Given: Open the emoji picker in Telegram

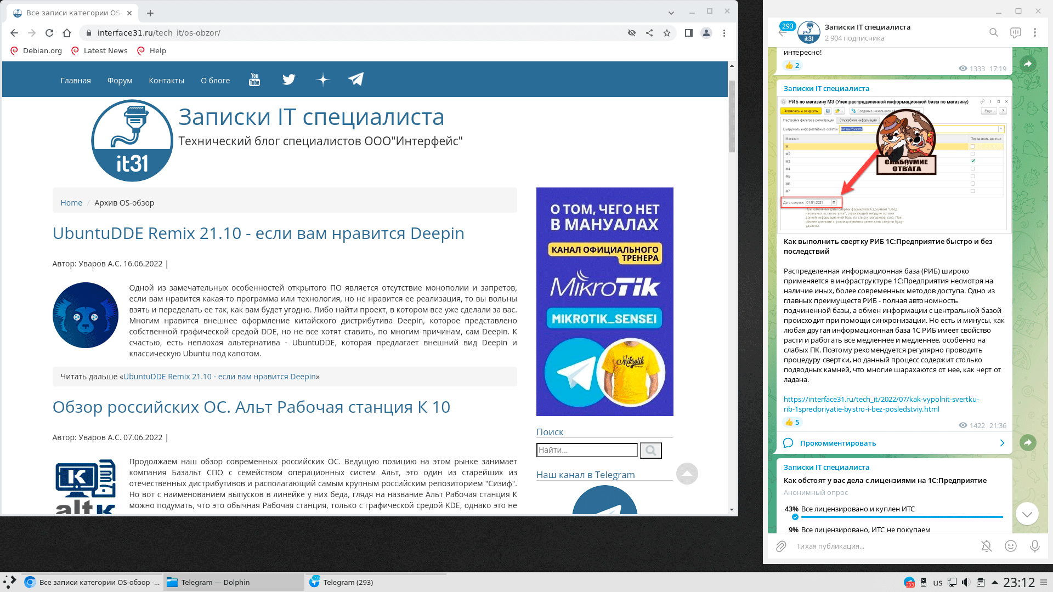Looking at the screenshot, I should pos(1010,546).
